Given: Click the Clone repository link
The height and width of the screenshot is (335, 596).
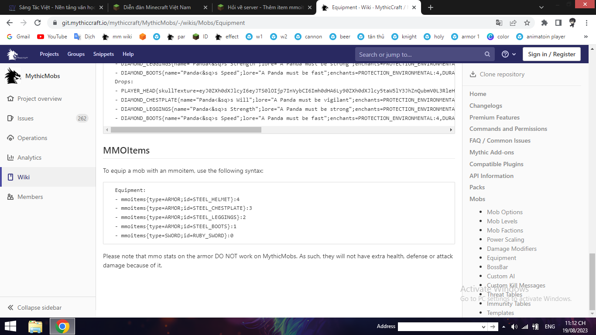Looking at the screenshot, I should (497, 74).
